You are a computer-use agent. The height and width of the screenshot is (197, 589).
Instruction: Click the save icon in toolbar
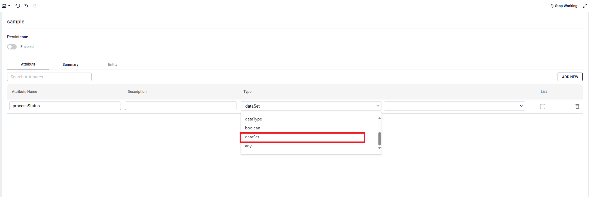4,6
